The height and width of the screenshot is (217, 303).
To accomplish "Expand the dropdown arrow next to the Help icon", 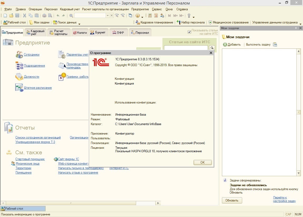I will [142, 17].
